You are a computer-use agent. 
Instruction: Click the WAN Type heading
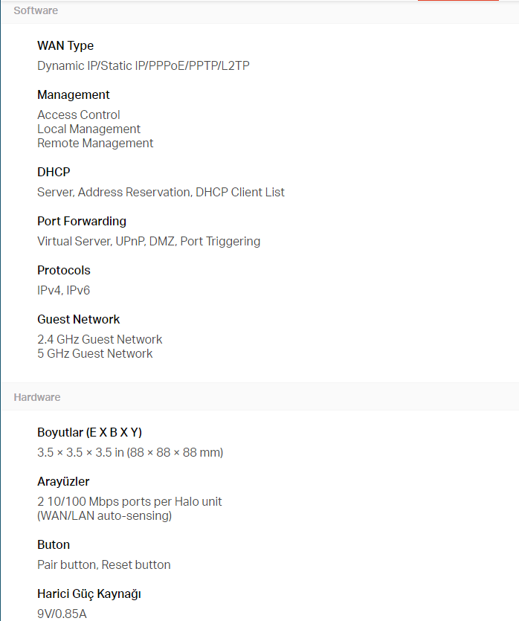tap(65, 46)
